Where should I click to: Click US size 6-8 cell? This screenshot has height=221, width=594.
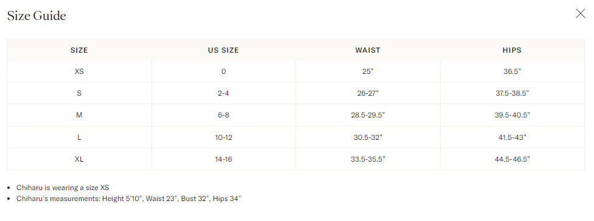224,115
